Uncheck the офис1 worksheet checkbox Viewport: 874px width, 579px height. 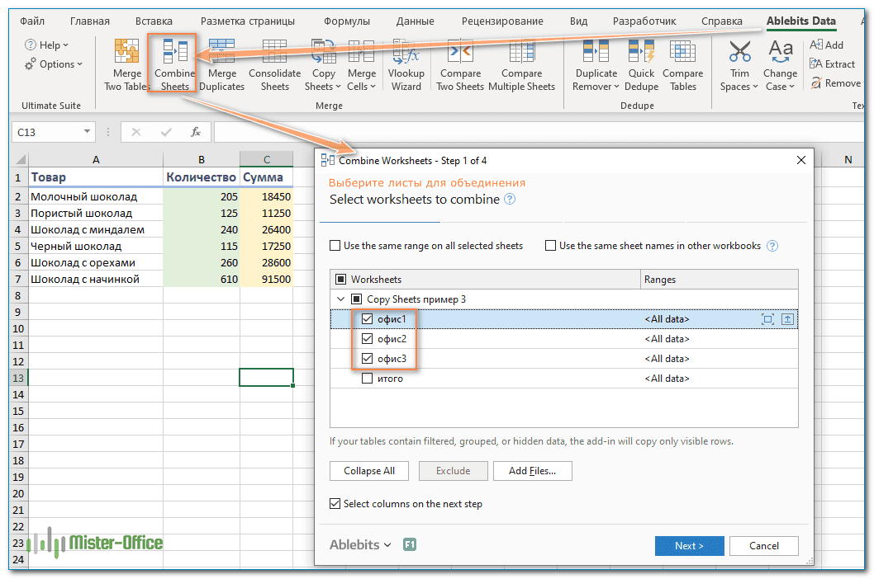pyautogui.click(x=368, y=319)
